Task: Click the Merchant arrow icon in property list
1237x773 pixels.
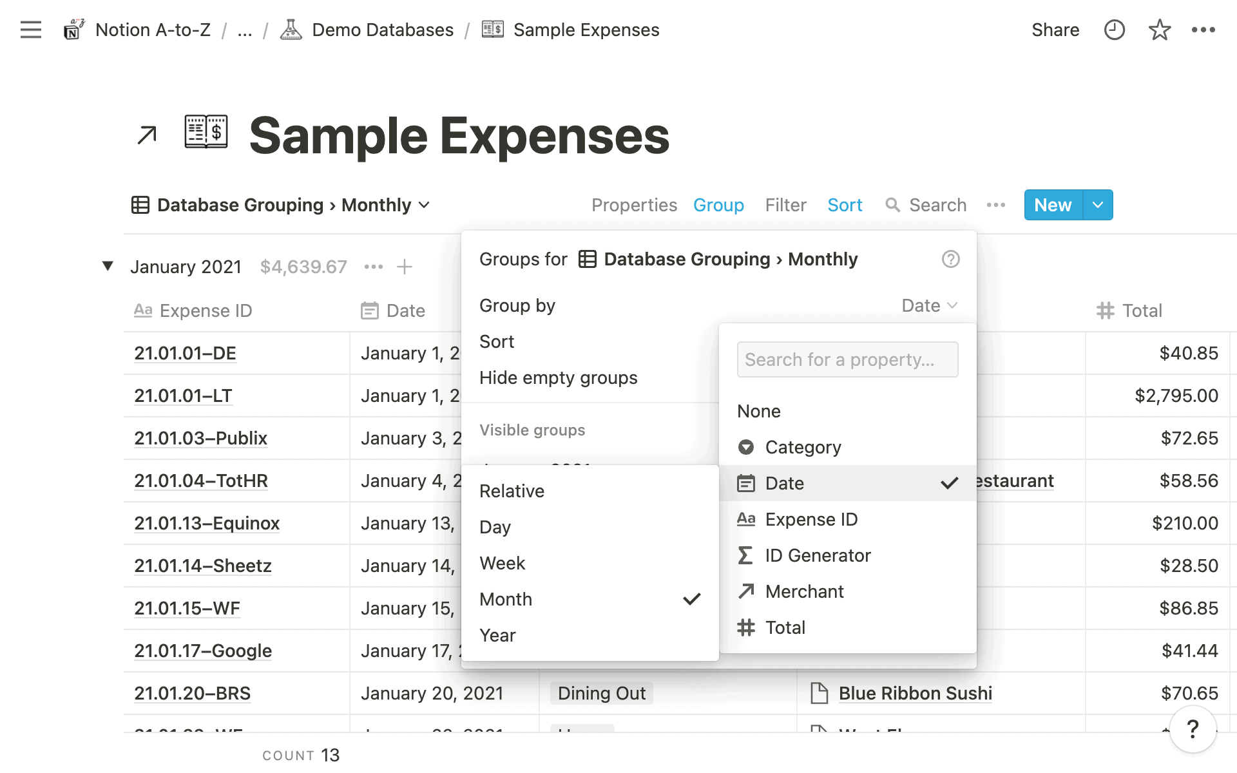Action: [746, 591]
